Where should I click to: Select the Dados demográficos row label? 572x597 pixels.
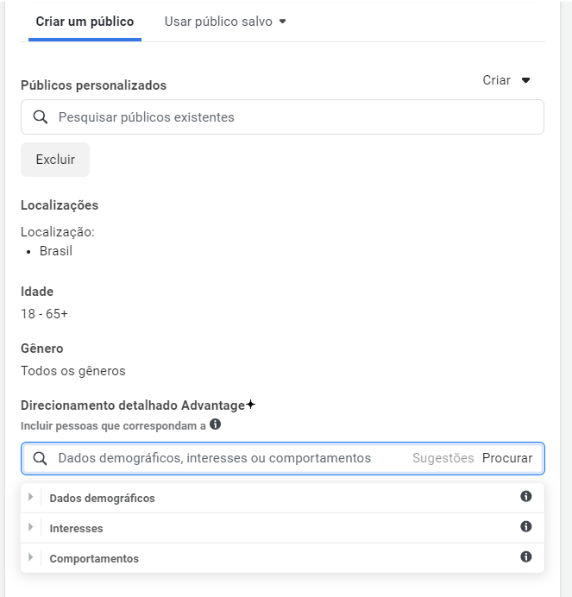tap(102, 499)
